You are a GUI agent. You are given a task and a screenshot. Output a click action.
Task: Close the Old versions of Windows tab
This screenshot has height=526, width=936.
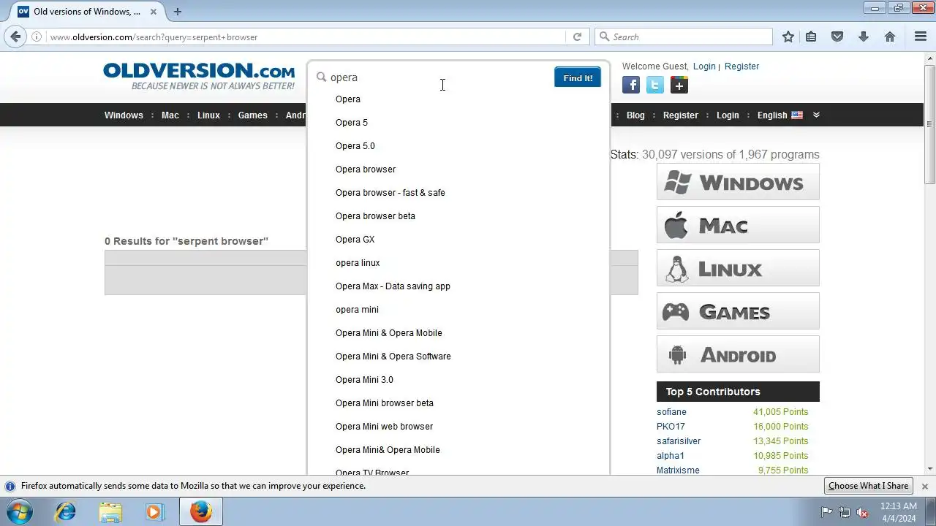click(x=154, y=12)
